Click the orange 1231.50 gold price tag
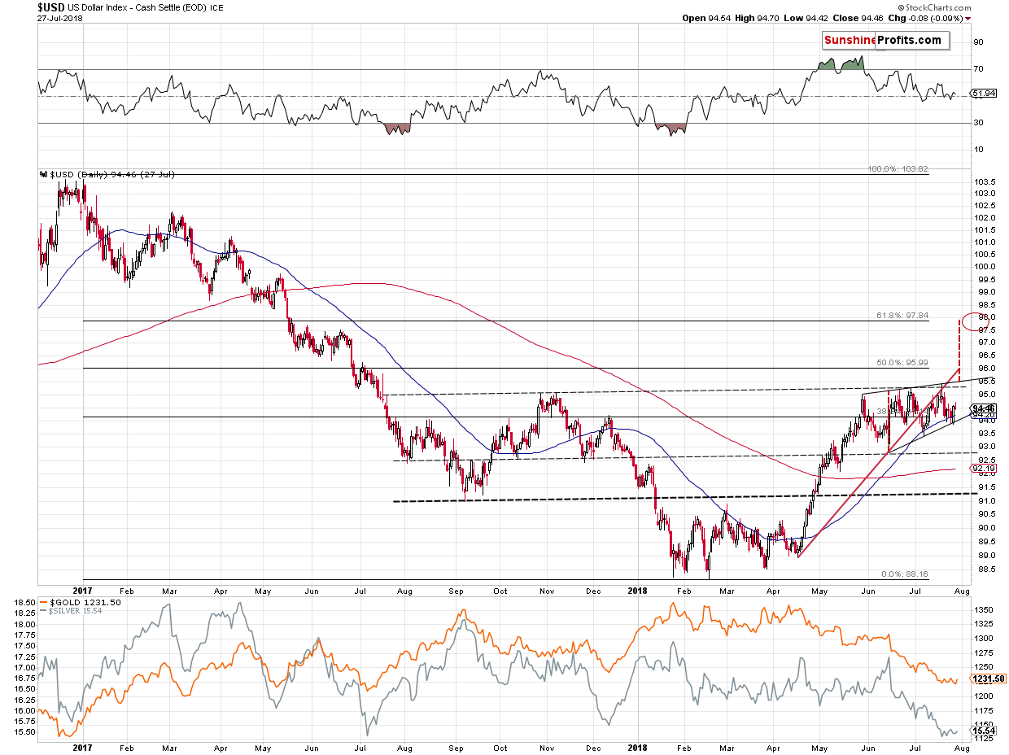 point(988,679)
